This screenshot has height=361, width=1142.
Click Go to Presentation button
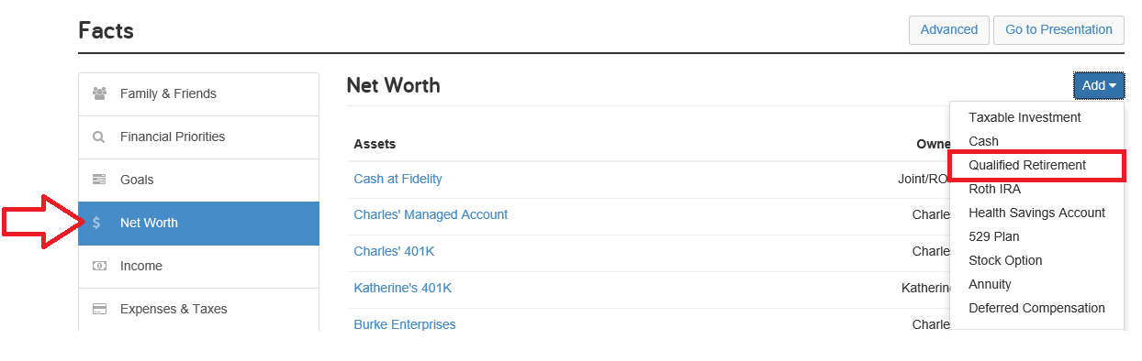click(x=1058, y=29)
